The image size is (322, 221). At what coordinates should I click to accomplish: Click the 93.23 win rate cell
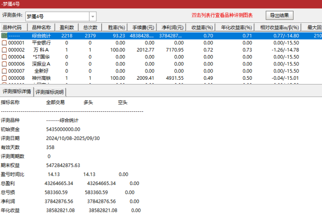click(119, 36)
